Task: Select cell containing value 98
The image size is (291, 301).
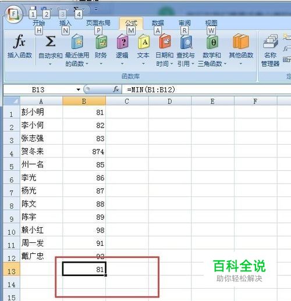Action: click(x=84, y=230)
